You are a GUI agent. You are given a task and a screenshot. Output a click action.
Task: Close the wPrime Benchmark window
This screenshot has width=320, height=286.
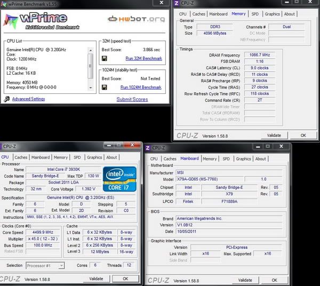tap(162, 3)
